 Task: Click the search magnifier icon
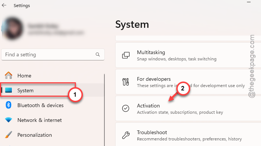(98, 54)
